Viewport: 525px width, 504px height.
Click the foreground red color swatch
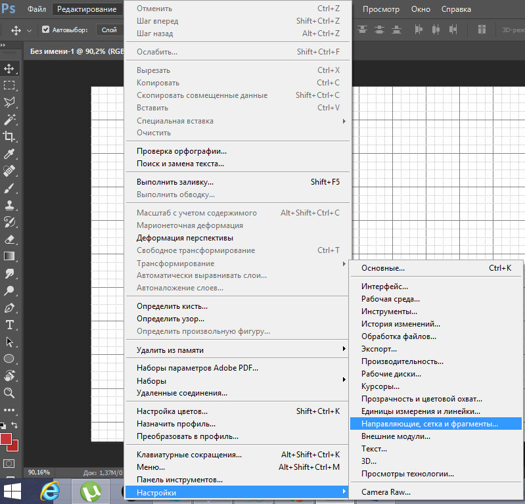pyautogui.click(x=6, y=439)
